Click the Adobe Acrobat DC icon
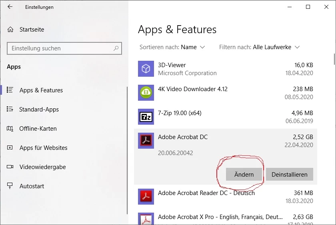Screen dimensions: 336x225 (146, 141)
